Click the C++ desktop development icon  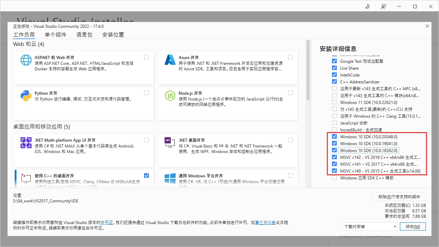tap(26, 178)
